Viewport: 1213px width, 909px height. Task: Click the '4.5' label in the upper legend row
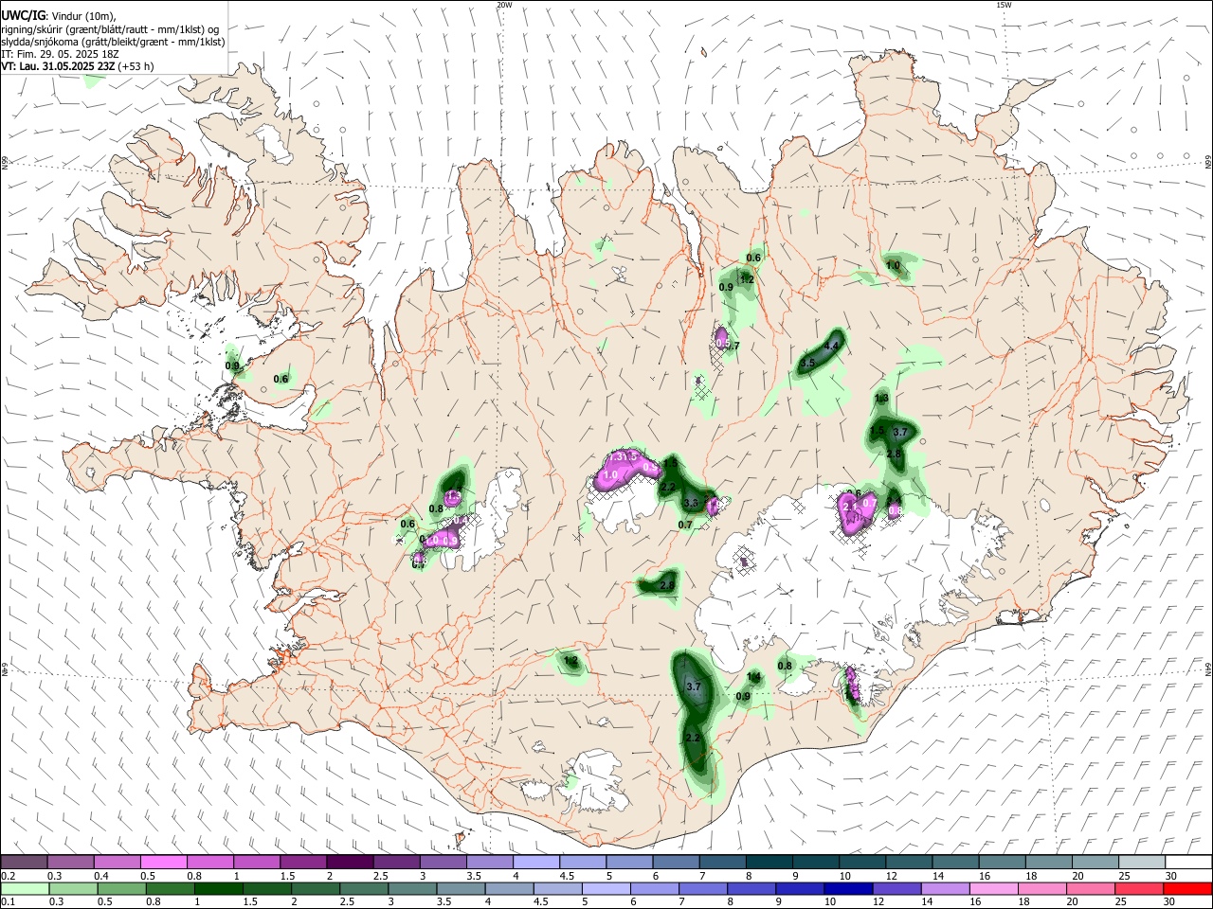tap(567, 876)
